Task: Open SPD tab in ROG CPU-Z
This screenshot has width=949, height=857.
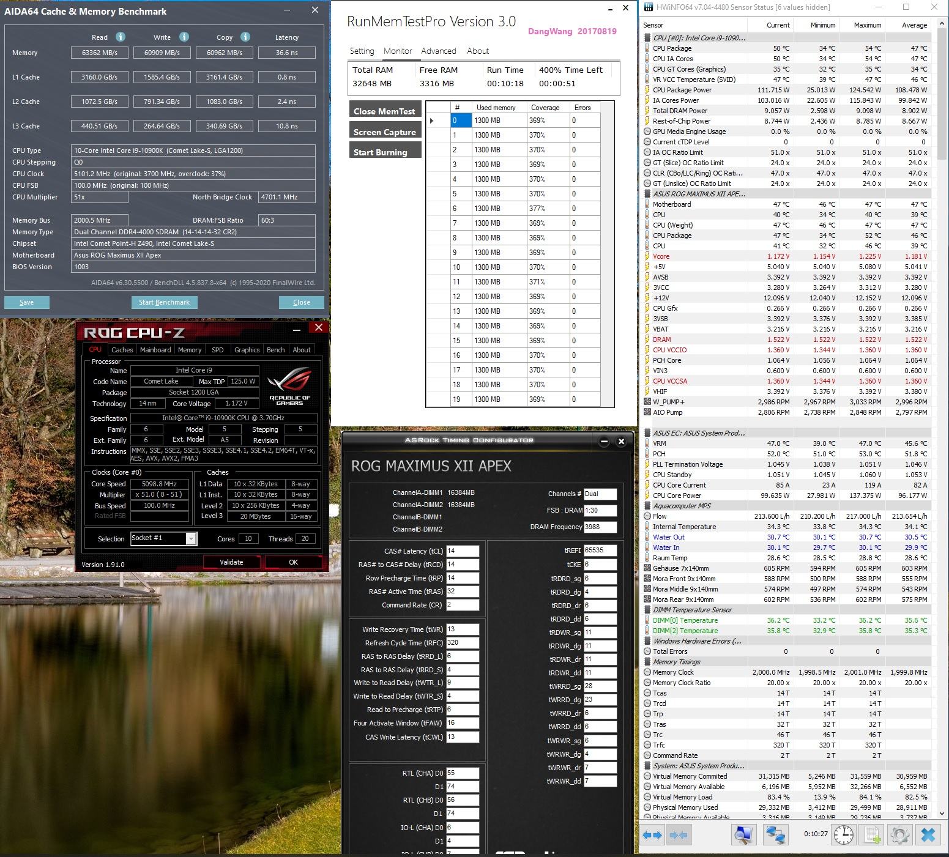Action: point(217,350)
